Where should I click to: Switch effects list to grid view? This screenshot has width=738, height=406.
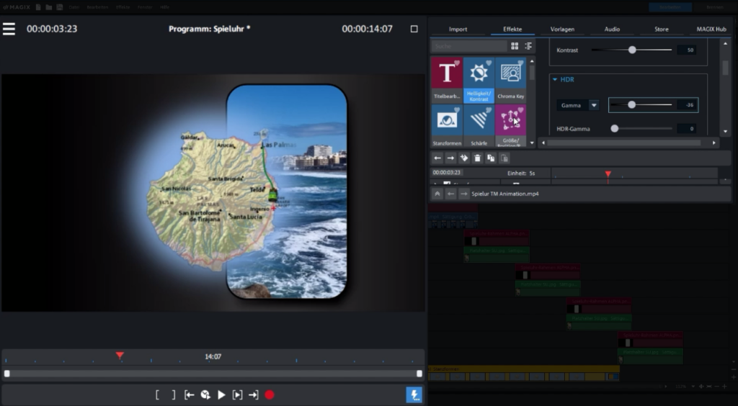[515, 46]
